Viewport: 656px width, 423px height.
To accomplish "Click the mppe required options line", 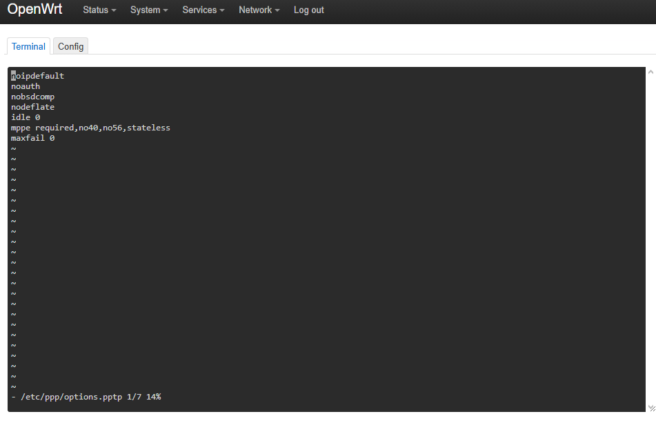I will click(x=90, y=128).
